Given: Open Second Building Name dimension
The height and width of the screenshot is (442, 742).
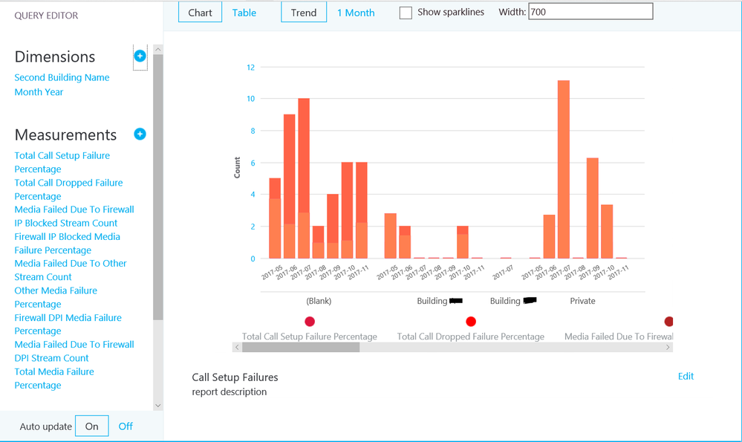Looking at the screenshot, I should 62,77.
